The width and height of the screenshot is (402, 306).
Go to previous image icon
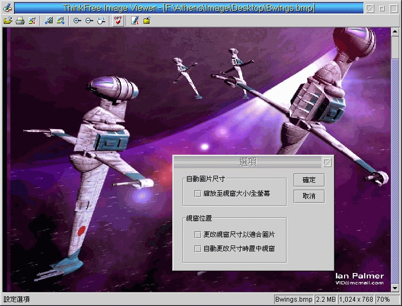pyautogui.click(x=48, y=21)
